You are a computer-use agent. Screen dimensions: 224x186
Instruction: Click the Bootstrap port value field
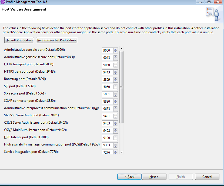tap(108, 80)
